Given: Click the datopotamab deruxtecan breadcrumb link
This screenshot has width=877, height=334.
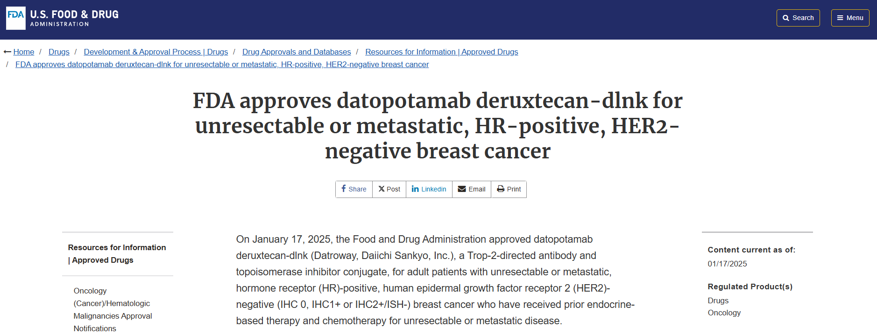Looking at the screenshot, I should click(x=222, y=64).
